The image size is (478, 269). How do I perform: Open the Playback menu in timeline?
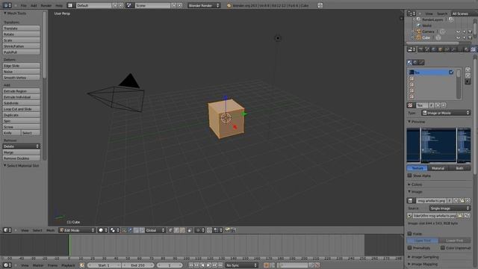click(x=68, y=265)
